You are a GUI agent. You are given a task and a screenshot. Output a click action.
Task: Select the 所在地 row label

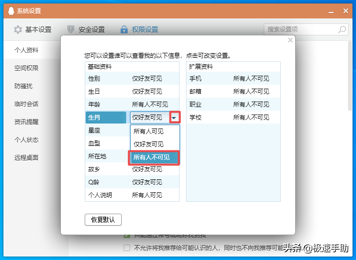[97, 156]
